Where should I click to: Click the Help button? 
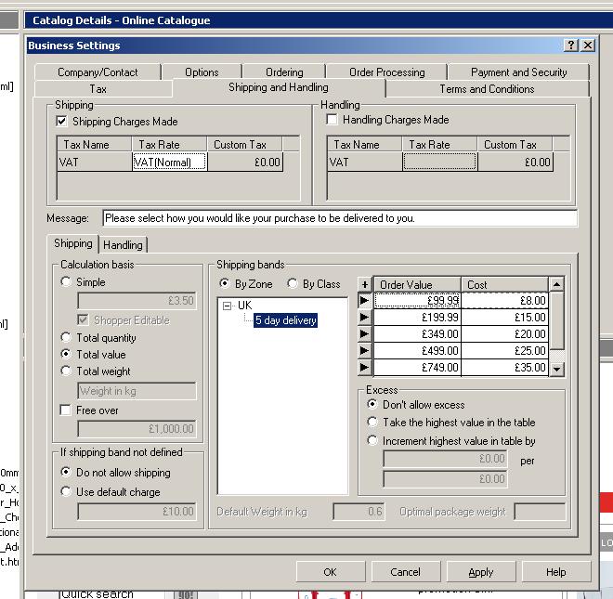pyautogui.click(x=556, y=572)
